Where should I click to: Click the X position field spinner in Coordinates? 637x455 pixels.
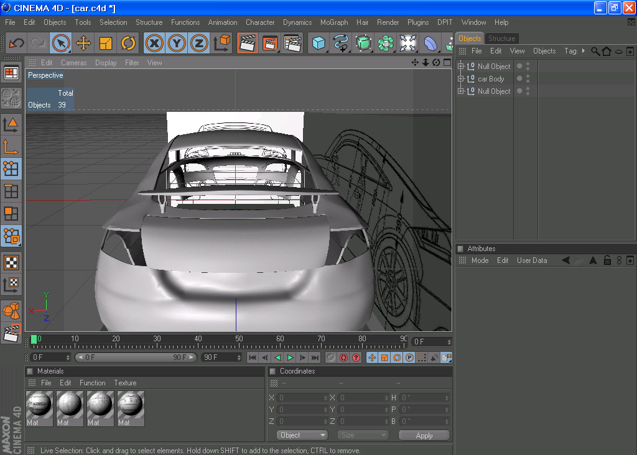[325, 398]
